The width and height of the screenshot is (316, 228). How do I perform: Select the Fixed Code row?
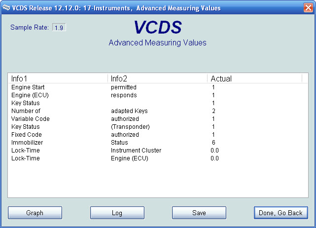point(158,135)
